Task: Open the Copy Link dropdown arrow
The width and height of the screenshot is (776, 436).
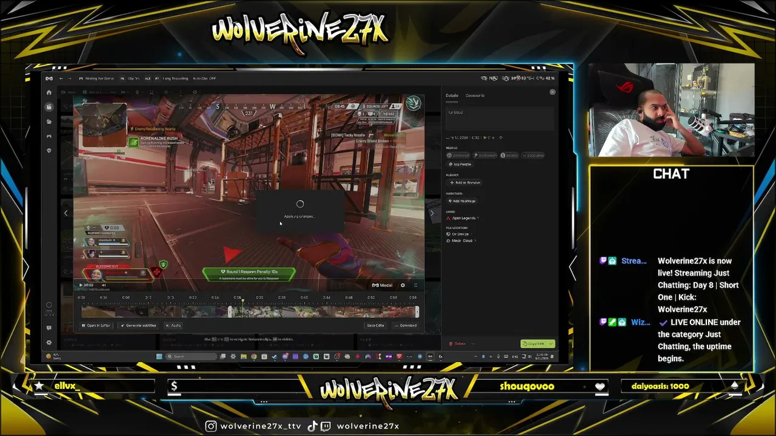Action: [x=550, y=343]
